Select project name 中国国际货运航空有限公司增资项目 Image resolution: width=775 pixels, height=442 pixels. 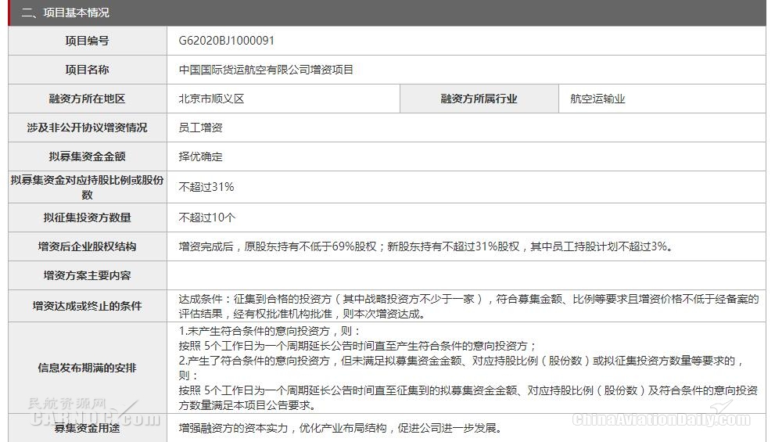click(x=266, y=70)
